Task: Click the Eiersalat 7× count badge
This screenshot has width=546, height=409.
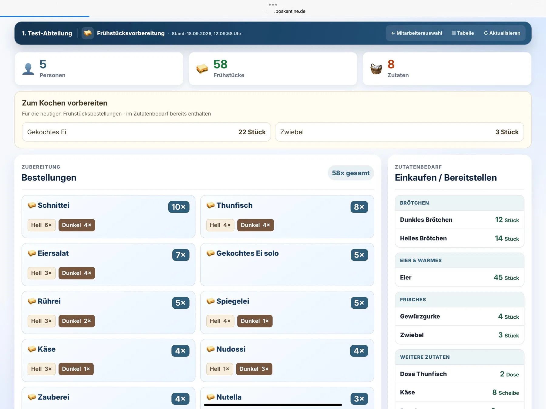Action: tap(181, 255)
